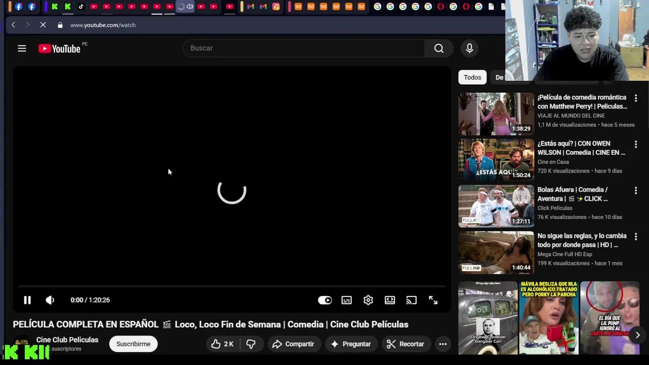Image resolution: width=649 pixels, height=365 pixels.
Task: Open the Lil Pump short
Action: pos(610,318)
